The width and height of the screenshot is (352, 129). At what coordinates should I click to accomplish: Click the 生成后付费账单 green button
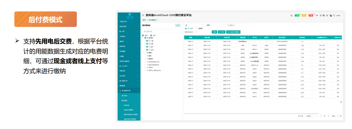click(x=233, y=32)
